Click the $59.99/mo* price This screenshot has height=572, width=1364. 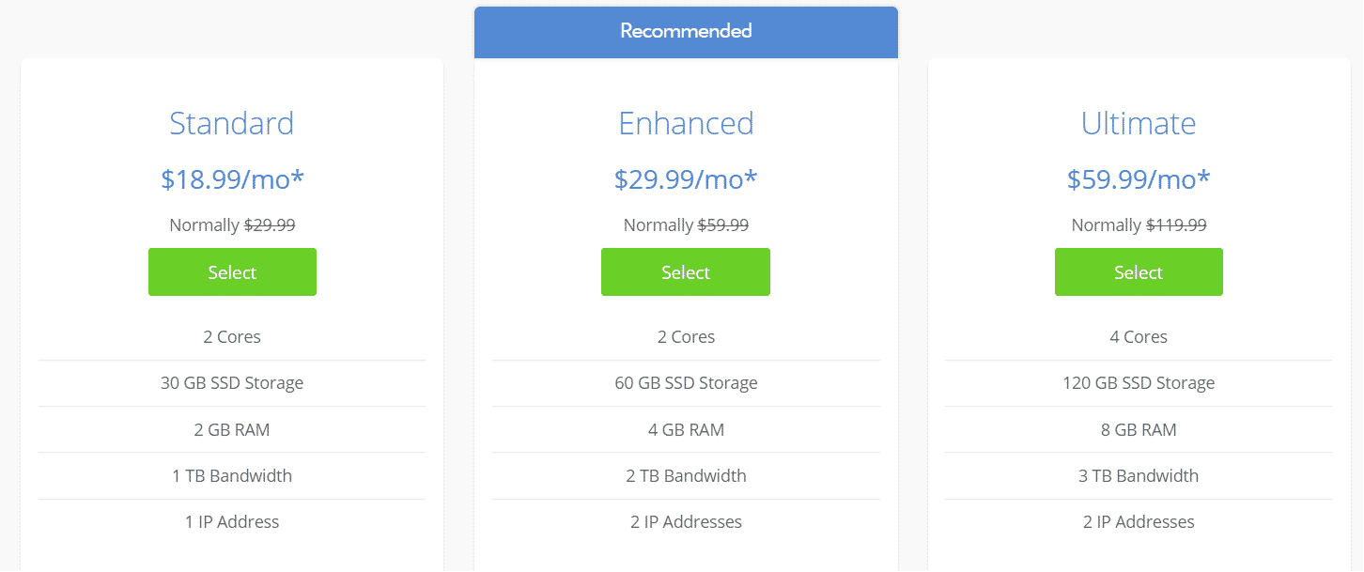pyautogui.click(x=1139, y=179)
